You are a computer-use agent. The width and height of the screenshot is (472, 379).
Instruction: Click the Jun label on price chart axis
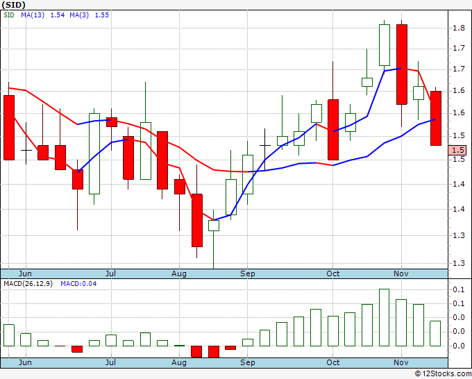pyautogui.click(x=25, y=273)
